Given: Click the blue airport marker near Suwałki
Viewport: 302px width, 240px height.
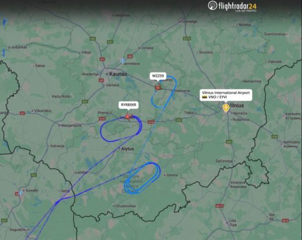Looking at the screenshot, I should (x=20, y=193).
